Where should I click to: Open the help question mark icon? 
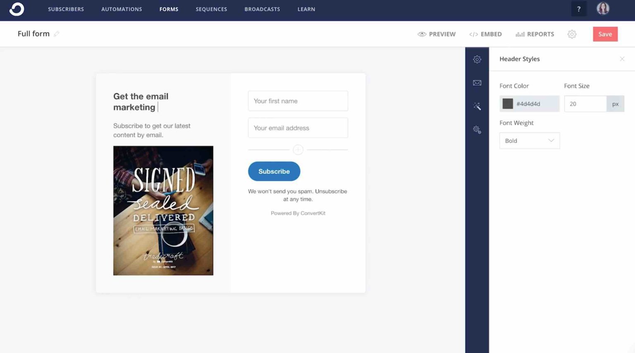[578, 9]
